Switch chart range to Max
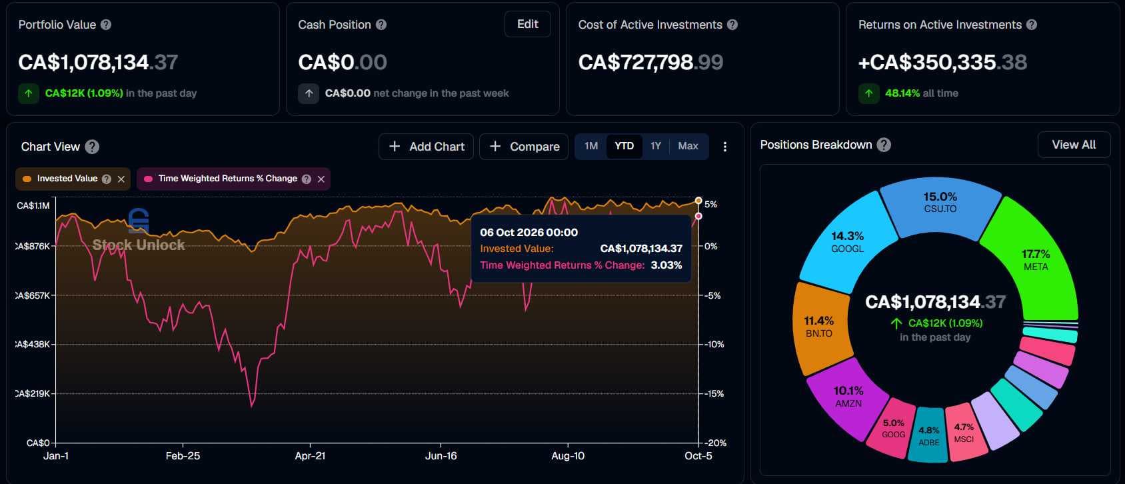 coord(688,146)
